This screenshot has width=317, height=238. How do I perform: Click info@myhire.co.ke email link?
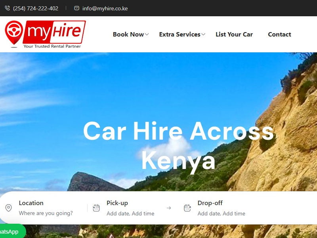click(x=105, y=8)
